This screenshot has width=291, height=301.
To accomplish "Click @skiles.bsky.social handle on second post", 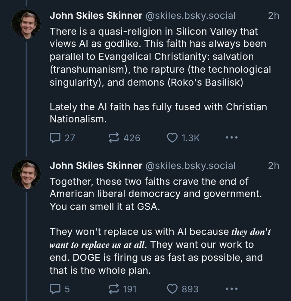I will coord(190,166).
